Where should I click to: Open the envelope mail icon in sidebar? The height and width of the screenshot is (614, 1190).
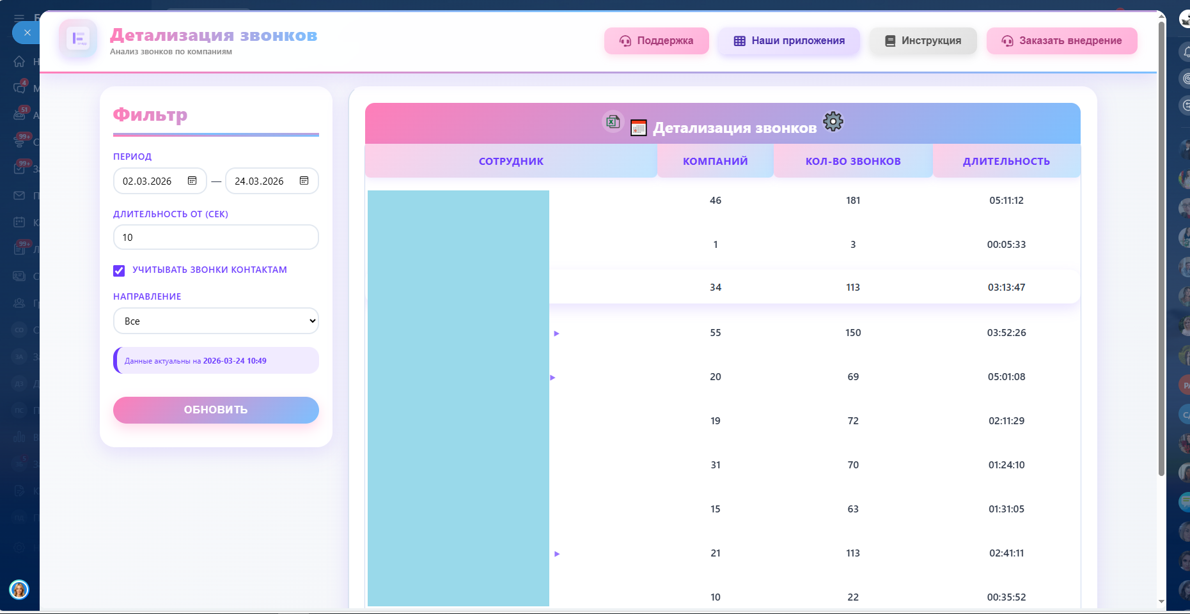tap(19, 196)
